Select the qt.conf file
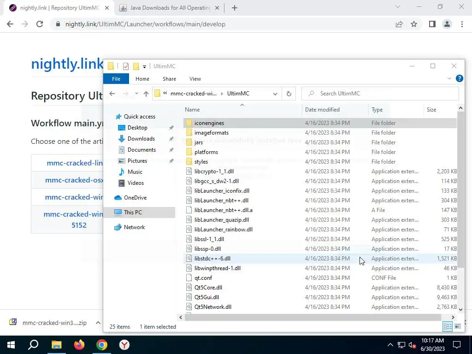The height and width of the screenshot is (354, 472). (x=320, y=278)
